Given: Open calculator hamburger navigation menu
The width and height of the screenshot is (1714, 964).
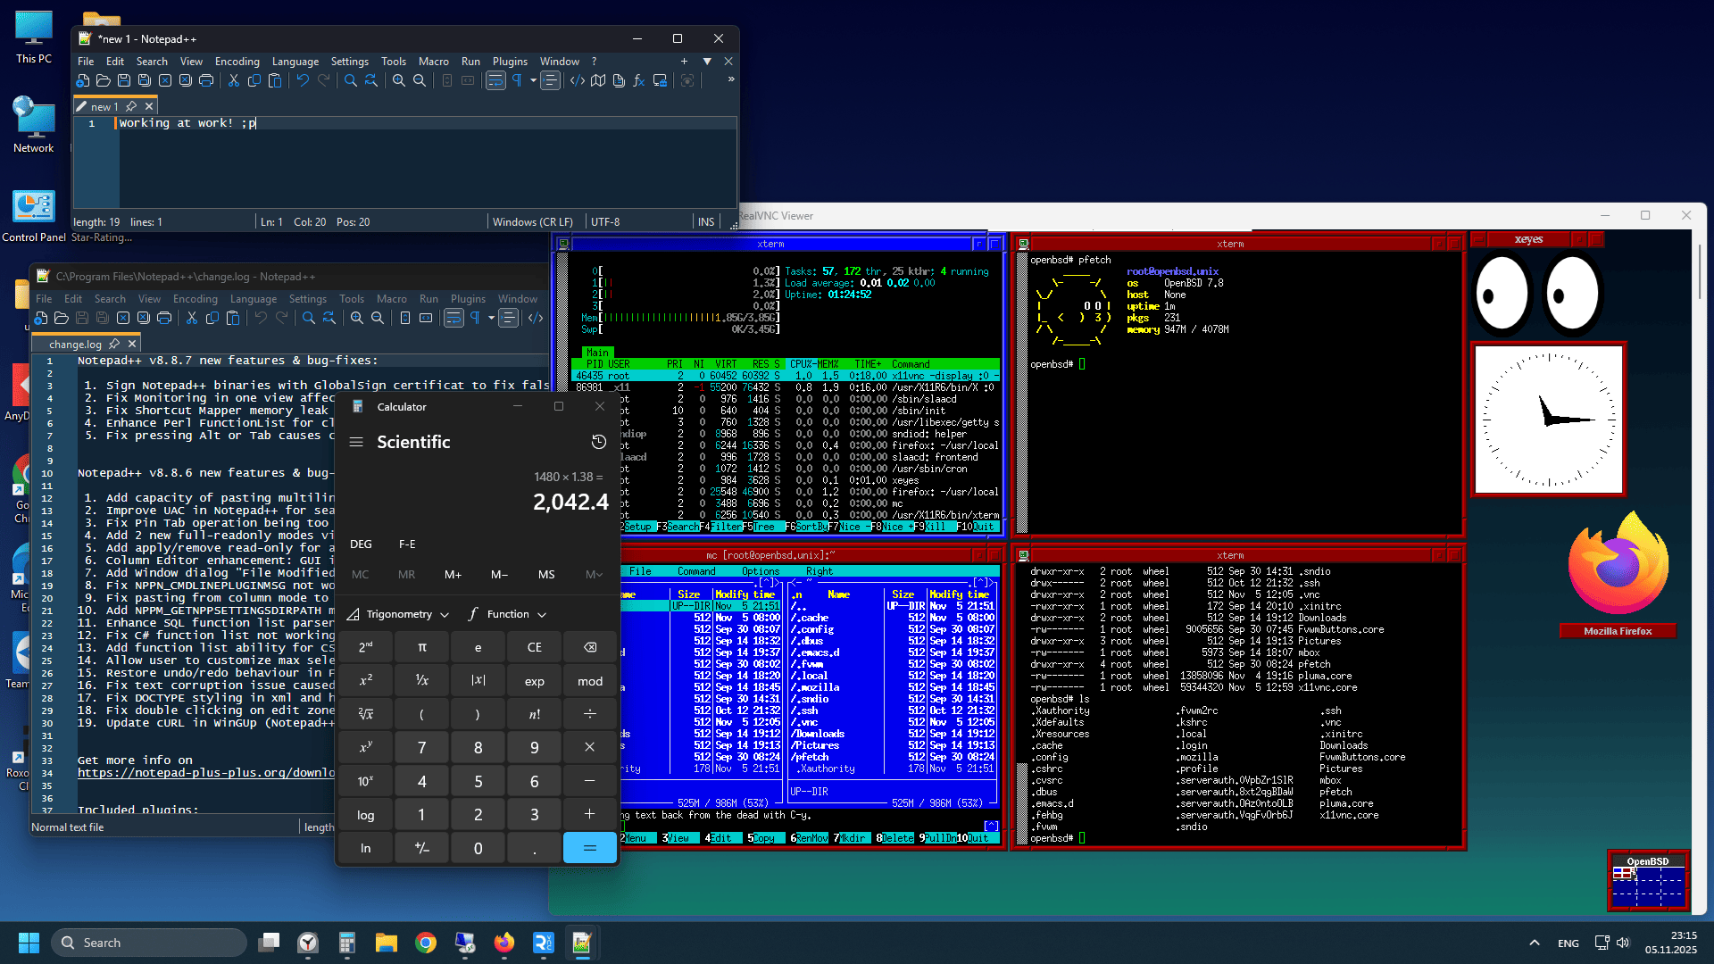Looking at the screenshot, I should pyautogui.click(x=356, y=442).
